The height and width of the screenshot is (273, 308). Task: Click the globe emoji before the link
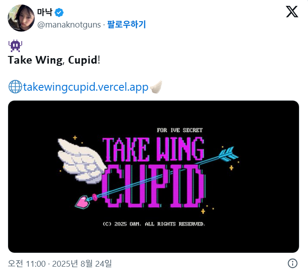click(x=15, y=87)
